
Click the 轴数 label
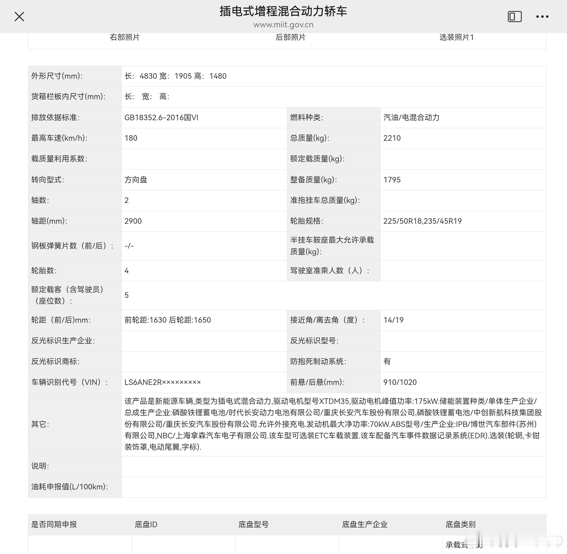click(40, 200)
